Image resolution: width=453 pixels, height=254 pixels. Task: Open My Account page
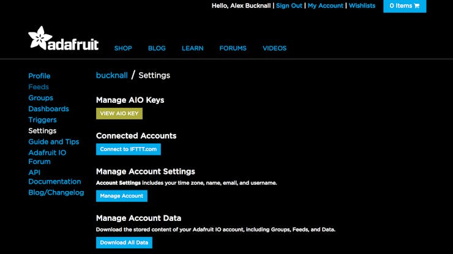tap(325, 6)
